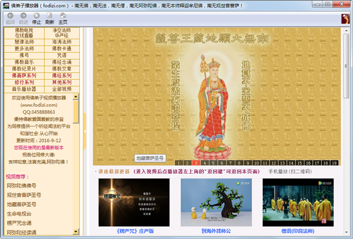The height and width of the screenshot is (239, 353).
Task: Collapse the left sidebar with the arrow handle
Action: pos(85,132)
